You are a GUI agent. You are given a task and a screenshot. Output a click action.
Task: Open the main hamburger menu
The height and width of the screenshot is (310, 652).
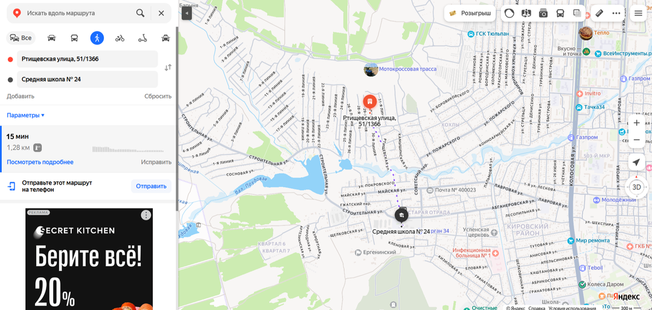pyautogui.click(x=638, y=13)
